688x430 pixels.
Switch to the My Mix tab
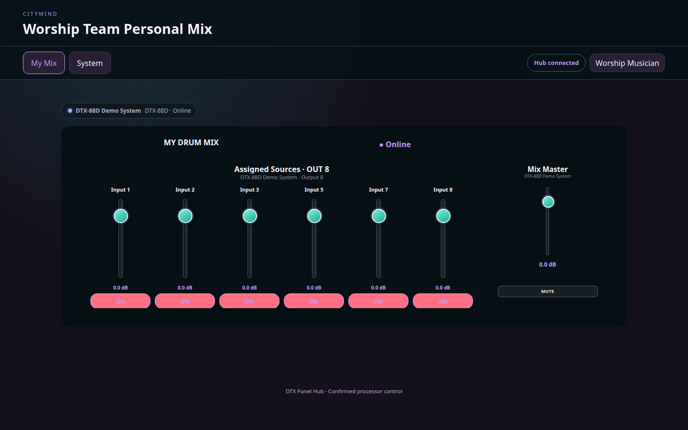(x=44, y=63)
